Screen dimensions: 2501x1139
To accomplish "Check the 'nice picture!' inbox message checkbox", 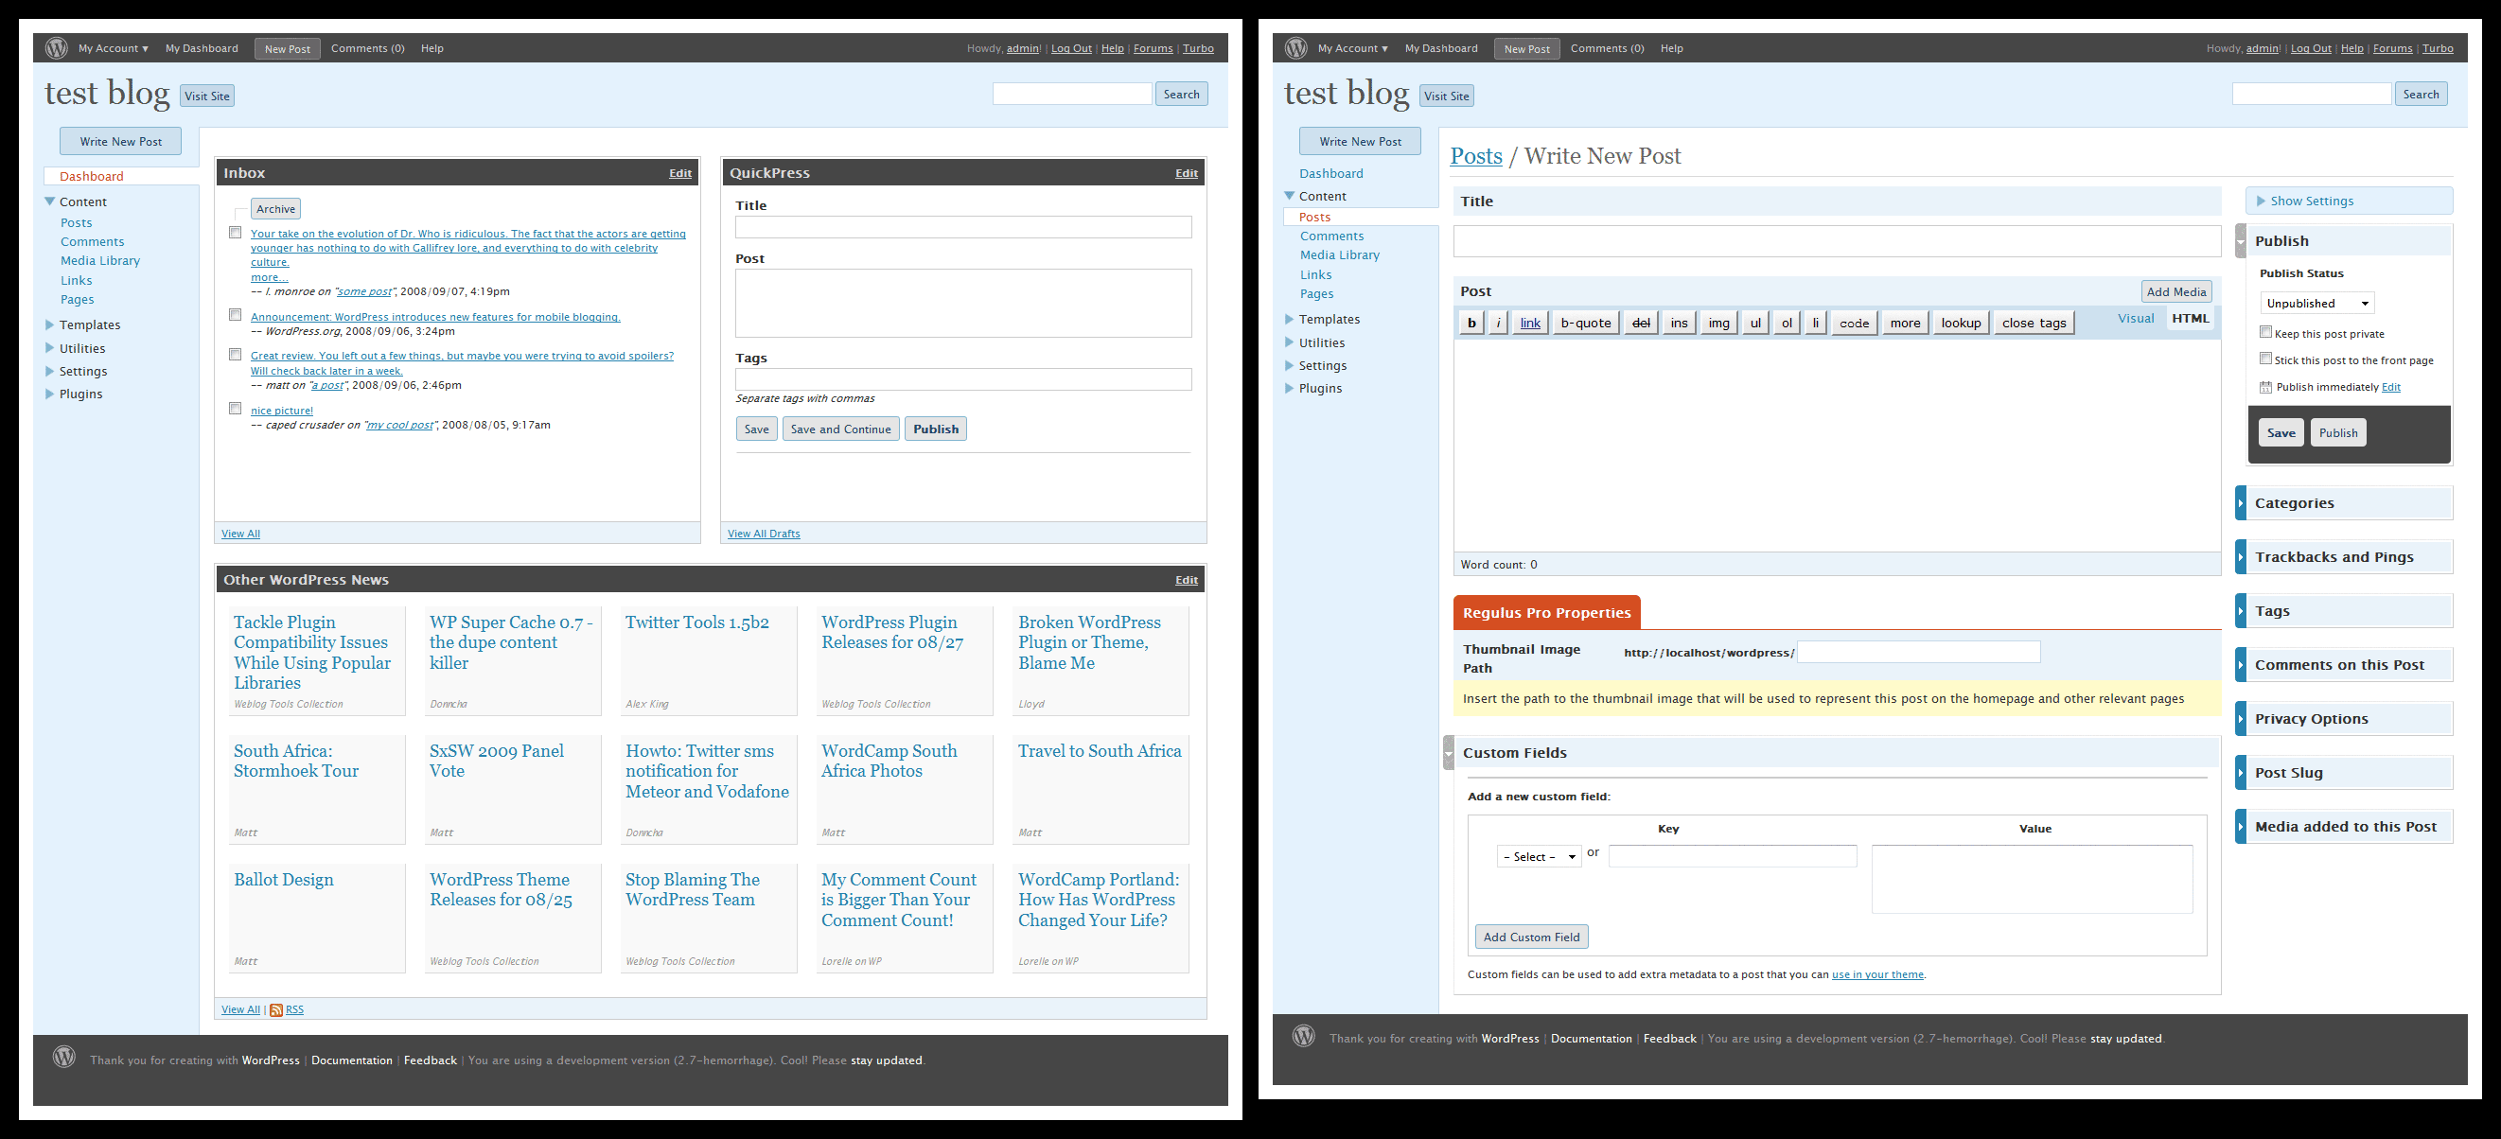I will pos(235,409).
